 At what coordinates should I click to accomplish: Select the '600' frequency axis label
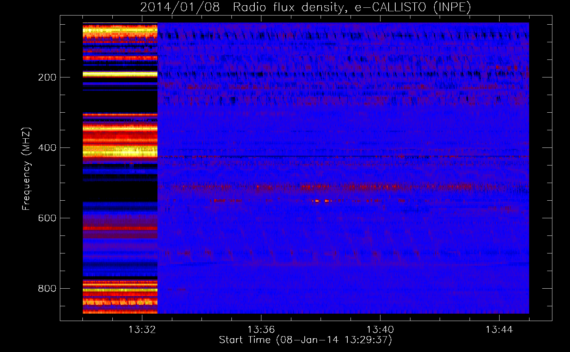(x=47, y=218)
